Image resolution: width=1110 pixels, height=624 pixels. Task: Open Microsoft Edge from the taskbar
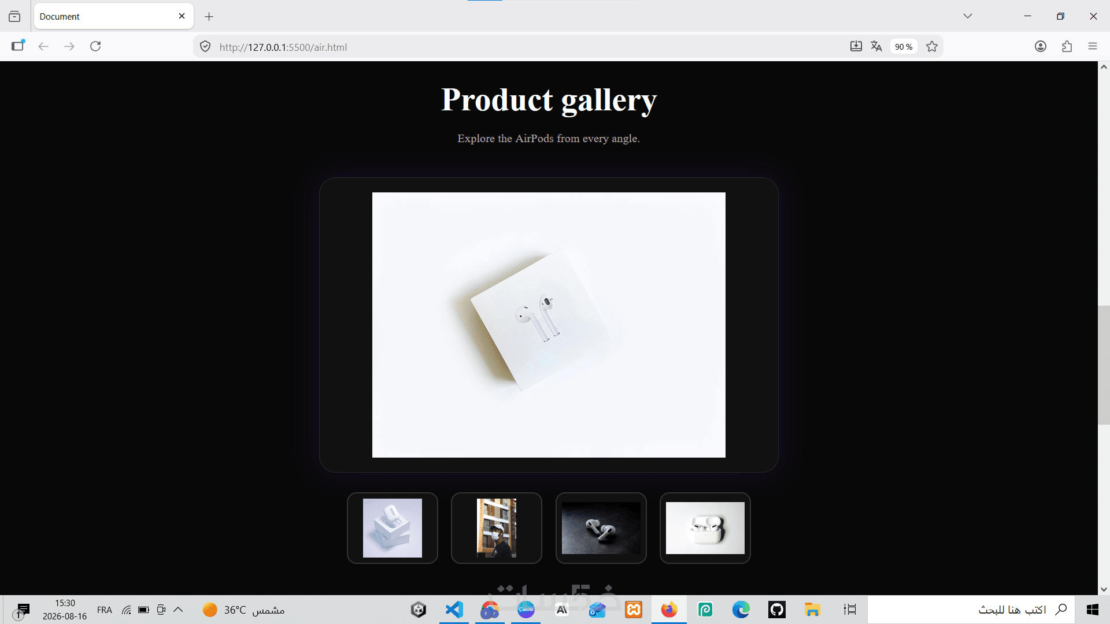[741, 610]
